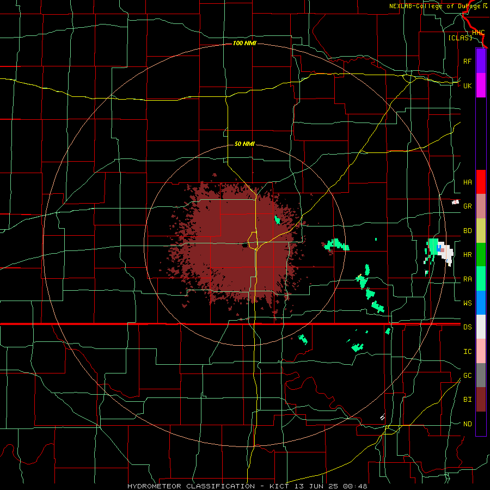Click the 'UK' legend label
Image resolution: width=490 pixels, height=490 pixels.
[467, 85]
